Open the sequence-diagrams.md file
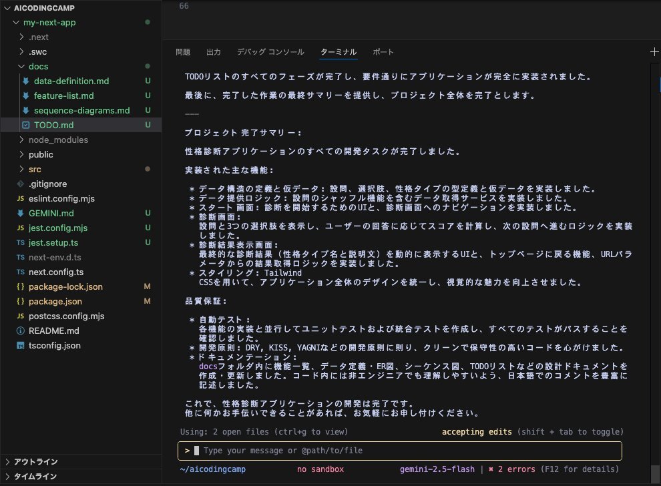This screenshot has height=486, width=661. point(81,110)
